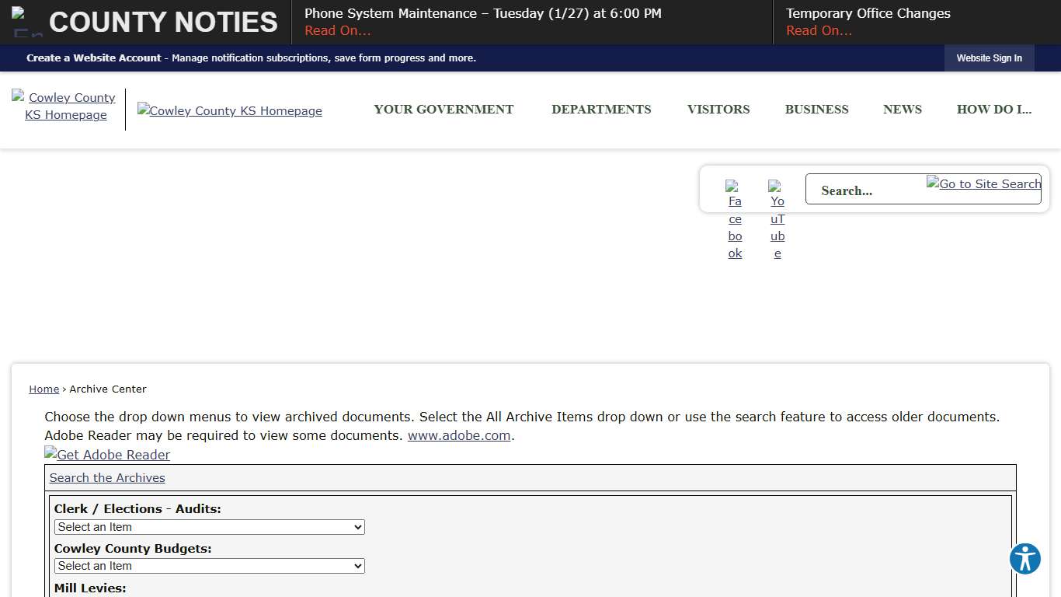Screen dimensions: 1061x597
Task: Expand the Cowley County Budgets dropdown
Action: (x=209, y=566)
